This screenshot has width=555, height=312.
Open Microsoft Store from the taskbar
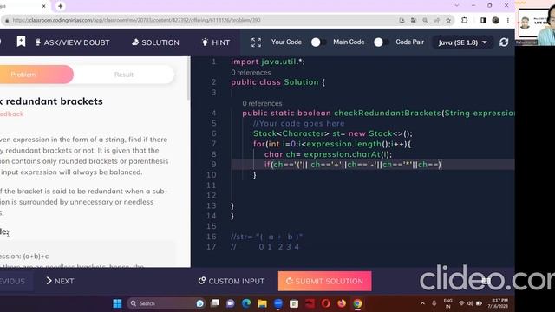[294, 303]
